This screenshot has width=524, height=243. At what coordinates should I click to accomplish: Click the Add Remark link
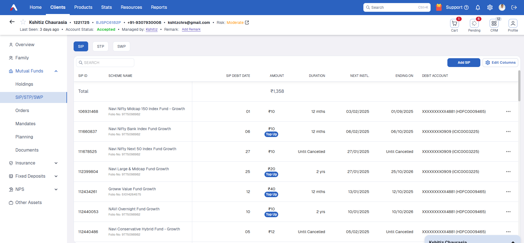click(x=191, y=29)
